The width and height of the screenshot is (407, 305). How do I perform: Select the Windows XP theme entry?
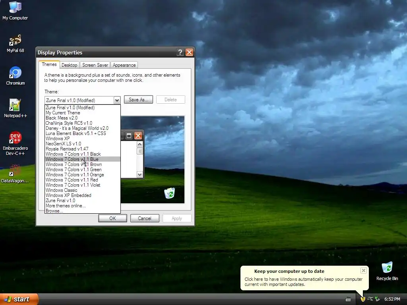tap(83, 139)
